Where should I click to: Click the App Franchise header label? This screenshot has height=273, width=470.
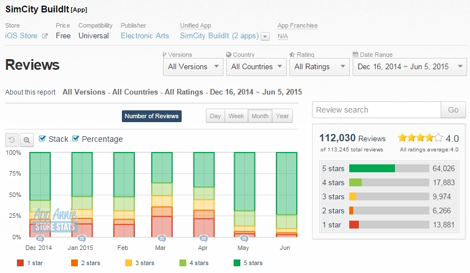click(x=297, y=25)
